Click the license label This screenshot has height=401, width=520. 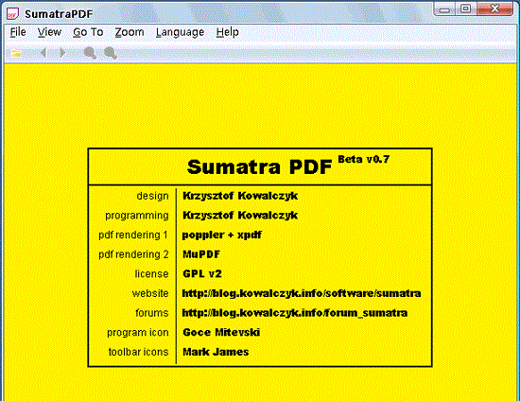click(x=151, y=274)
